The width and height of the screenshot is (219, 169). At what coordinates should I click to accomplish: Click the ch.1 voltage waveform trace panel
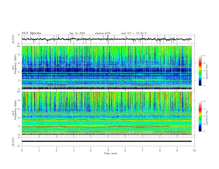coord(109,39)
